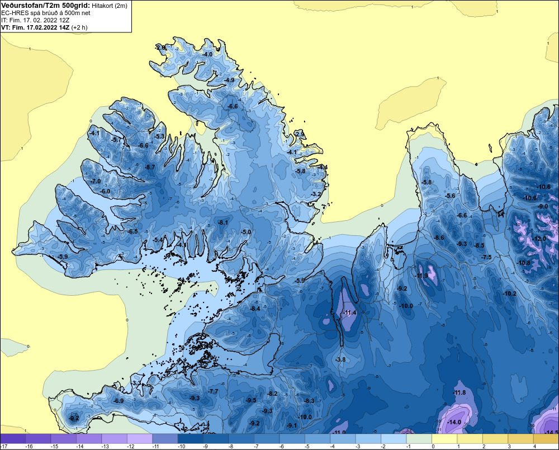
Task: Click the legend swatch between -17 and -16
Action: click(13, 439)
